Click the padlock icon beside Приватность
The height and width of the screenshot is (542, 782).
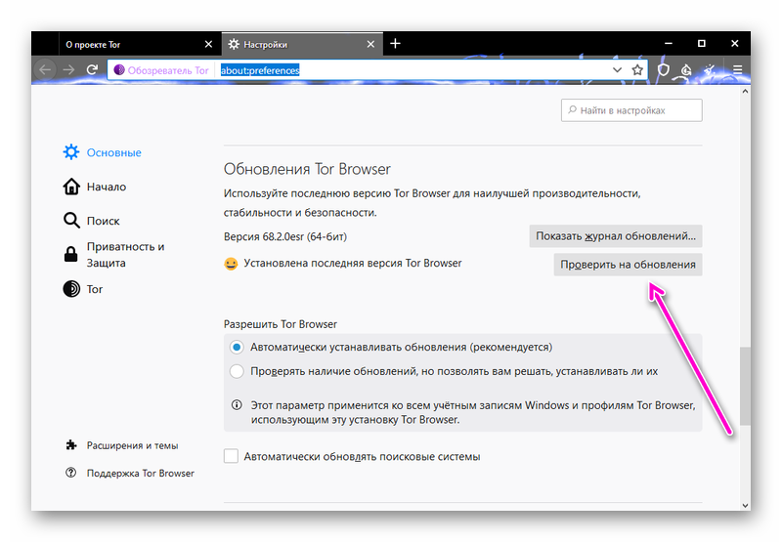70,254
